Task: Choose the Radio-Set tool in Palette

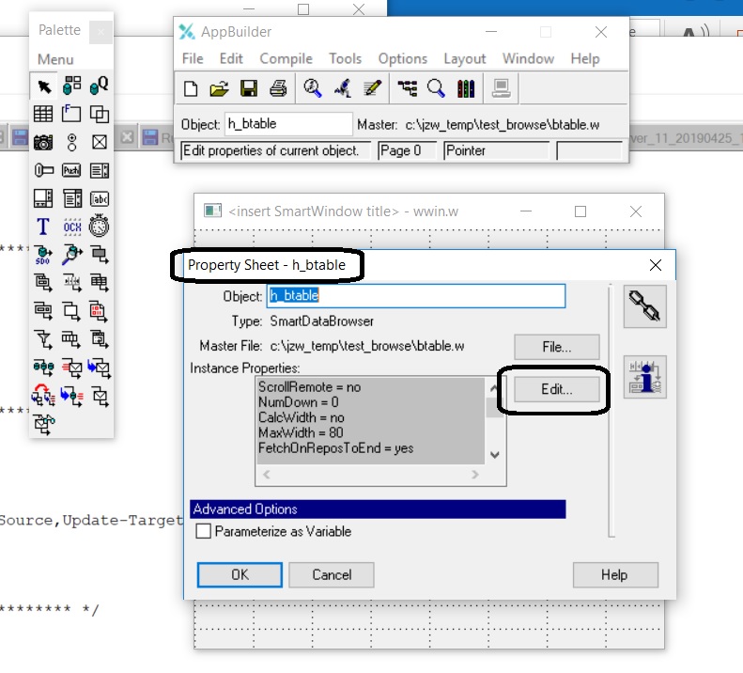Action: pos(71,142)
